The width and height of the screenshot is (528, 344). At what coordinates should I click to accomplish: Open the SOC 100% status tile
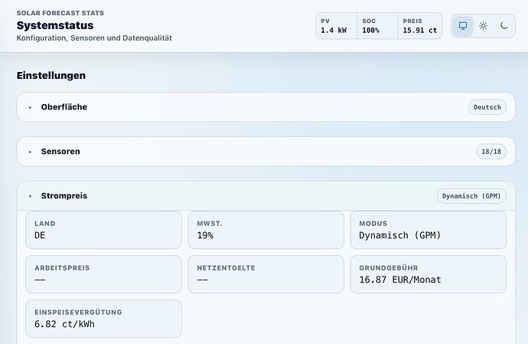[377, 26]
